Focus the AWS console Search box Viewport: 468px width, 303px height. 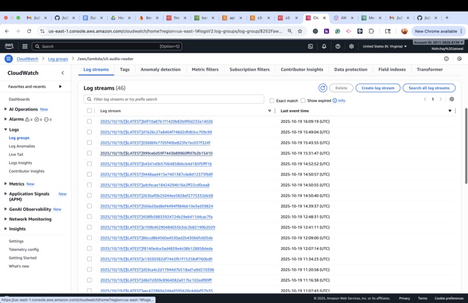click(107, 46)
